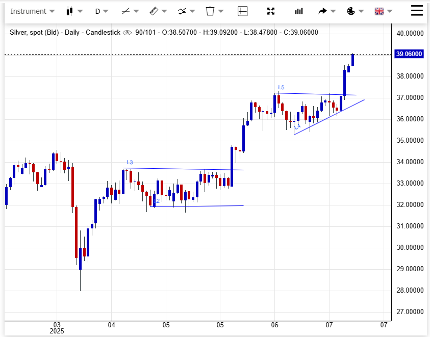The height and width of the screenshot is (337, 430).
Task: Toggle the crosshair layout icon
Action: (x=243, y=11)
